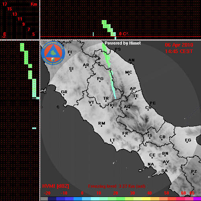The width and height of the screenshot is (201, 201).
Task: Pick the gray swatch on the color scale
Action: [44, 199]
